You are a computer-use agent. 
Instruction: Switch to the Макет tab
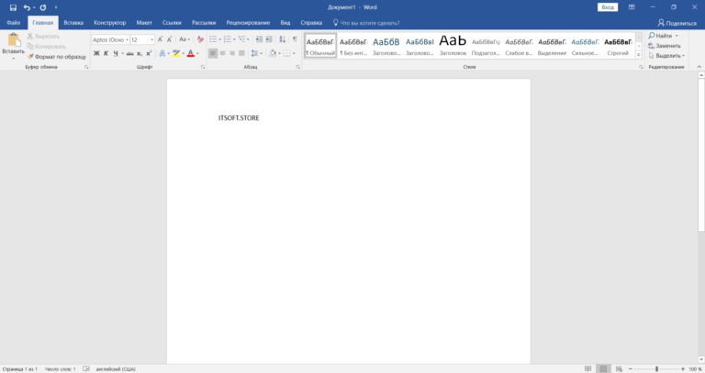pos(144,22)
